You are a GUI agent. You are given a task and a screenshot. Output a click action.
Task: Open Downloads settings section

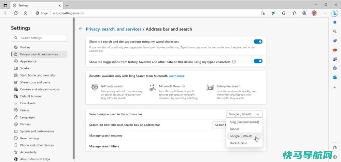click(x=39, y=103)
